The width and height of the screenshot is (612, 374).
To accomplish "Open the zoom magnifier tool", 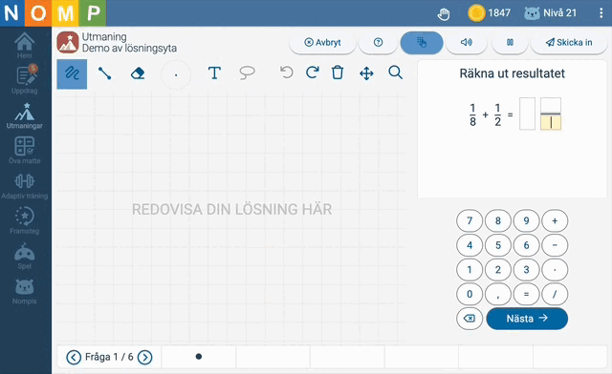I will (395, 73).
